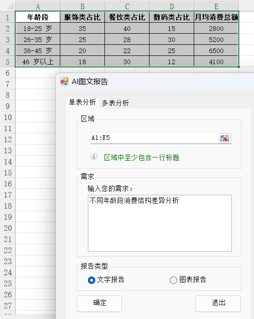Select column A header
The height and width of the screenshot is (319, 254).
pos(38,6)
